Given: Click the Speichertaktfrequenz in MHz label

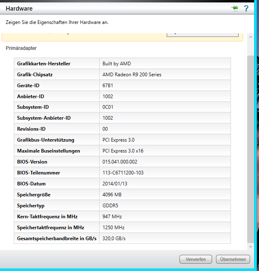Looking at the screenshot, I should click(50, 228).
